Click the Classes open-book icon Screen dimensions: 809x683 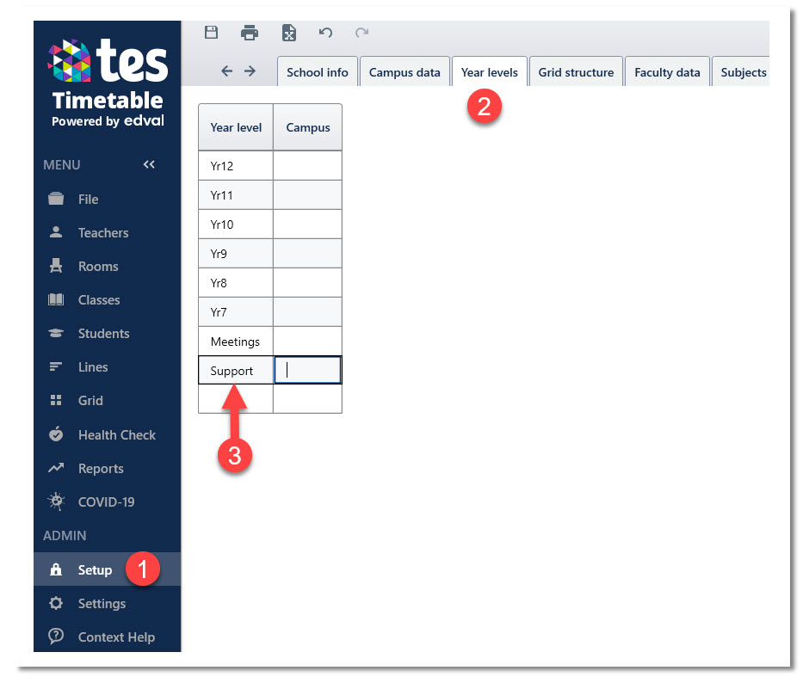click(x=56, y=299)
